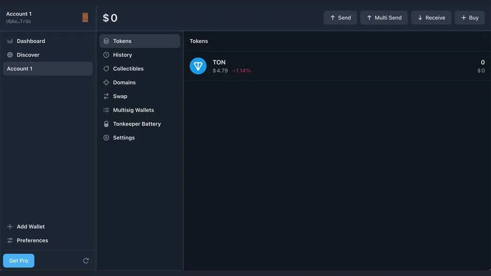The width and height of the screenshot is (491, 276).
Task: Click the Buy button
Action: click(x=469, y=18)
